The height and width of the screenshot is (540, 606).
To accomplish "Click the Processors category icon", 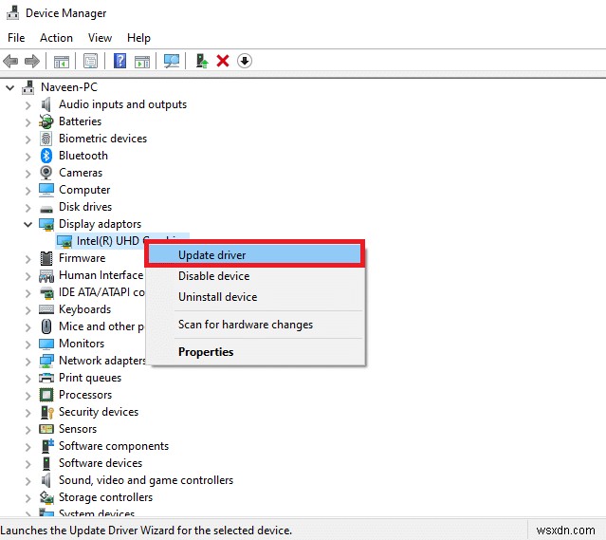I will coord(46,395).
